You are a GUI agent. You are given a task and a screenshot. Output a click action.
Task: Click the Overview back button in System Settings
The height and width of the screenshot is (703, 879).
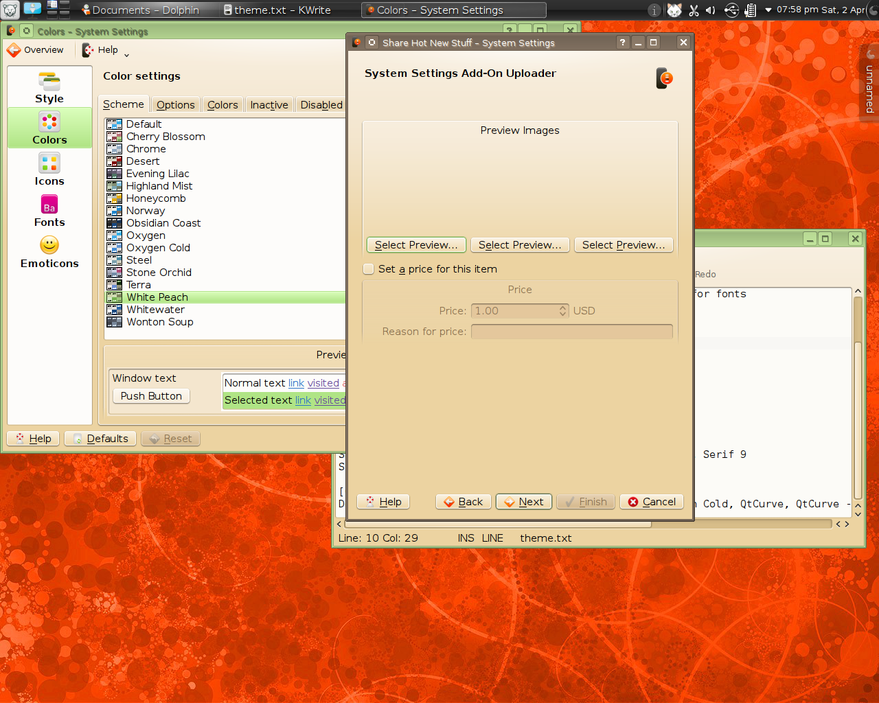[x=36, y=50]
